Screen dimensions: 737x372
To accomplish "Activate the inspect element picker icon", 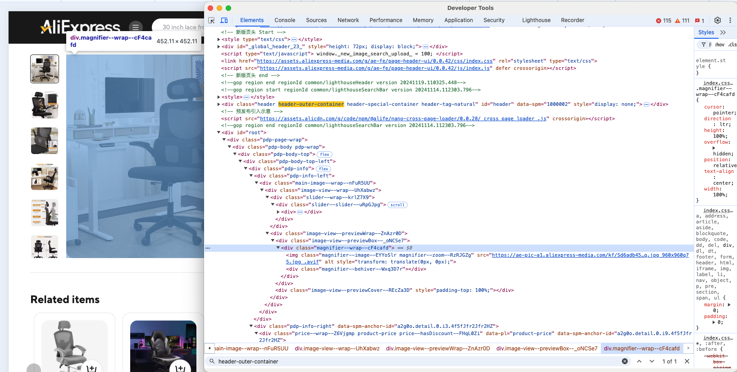I will [211, 20].
